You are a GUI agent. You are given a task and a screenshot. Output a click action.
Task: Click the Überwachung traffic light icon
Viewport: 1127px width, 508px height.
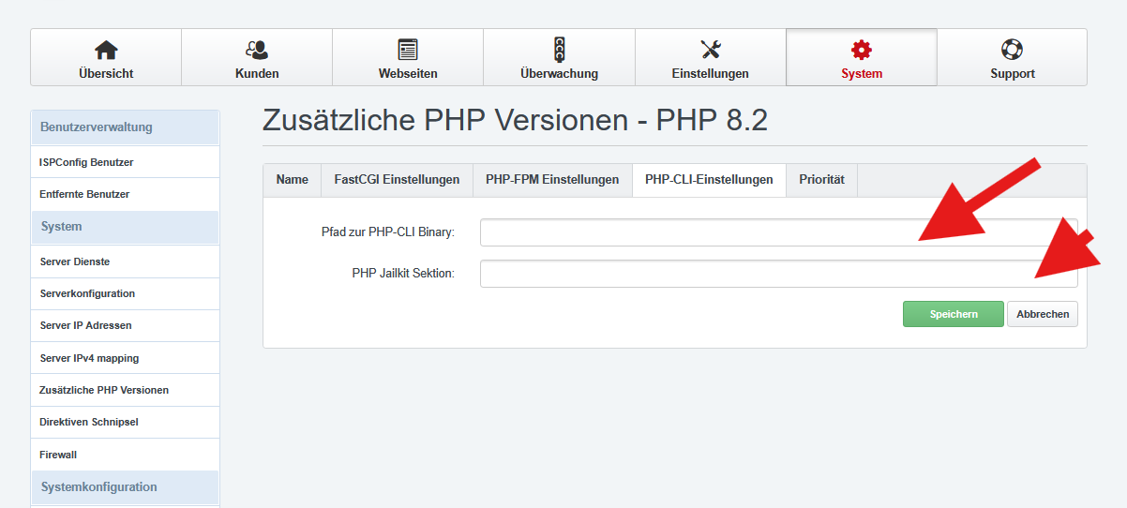click(x=559, y=50)
